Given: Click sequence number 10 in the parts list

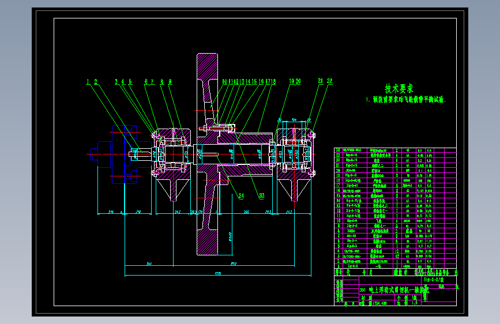Looking at the screenshot, I should tap(339, 221).
